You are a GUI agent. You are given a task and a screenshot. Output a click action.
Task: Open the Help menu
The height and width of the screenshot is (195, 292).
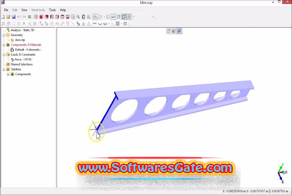(x=63, y=10)
